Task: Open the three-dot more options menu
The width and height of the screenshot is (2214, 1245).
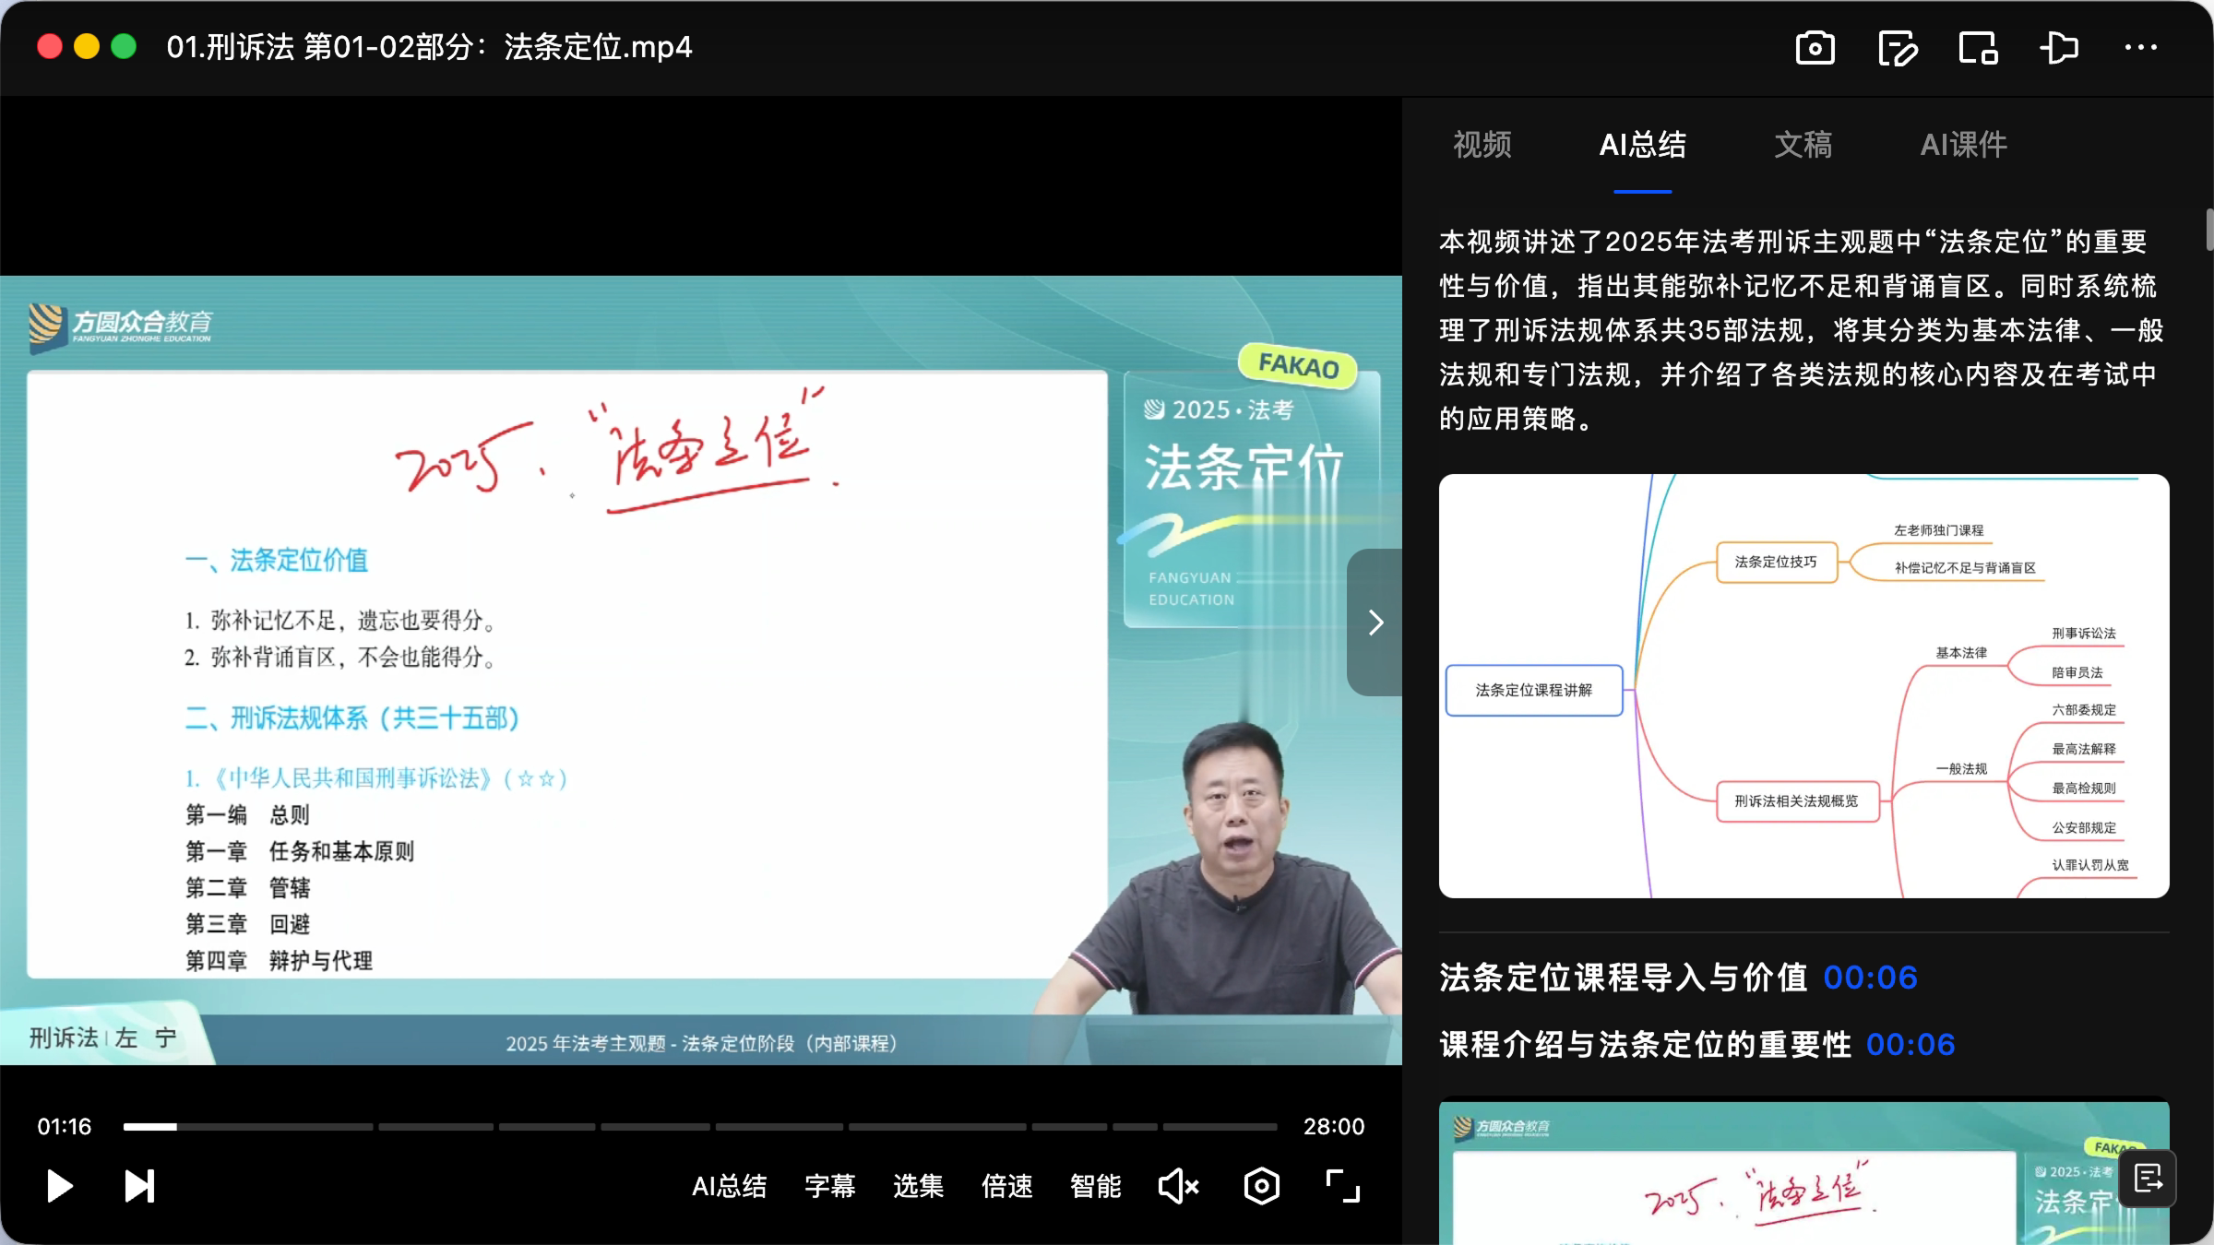Action: [2140, 47]
